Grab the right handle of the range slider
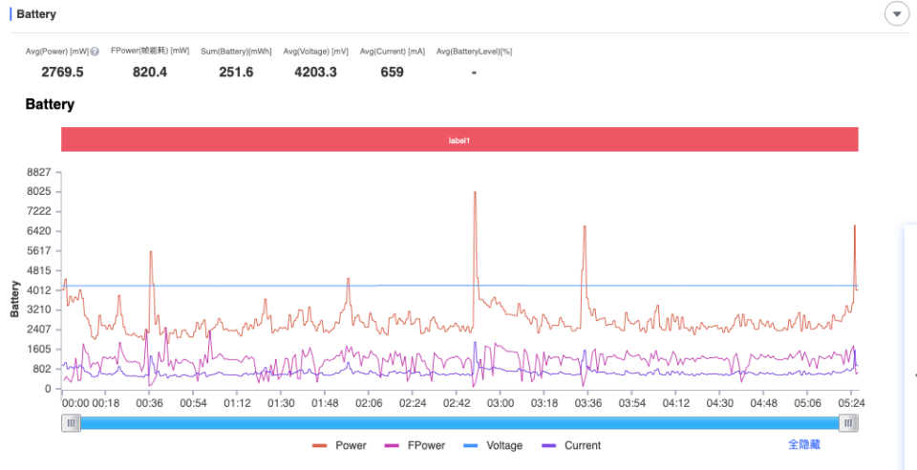 848,423
